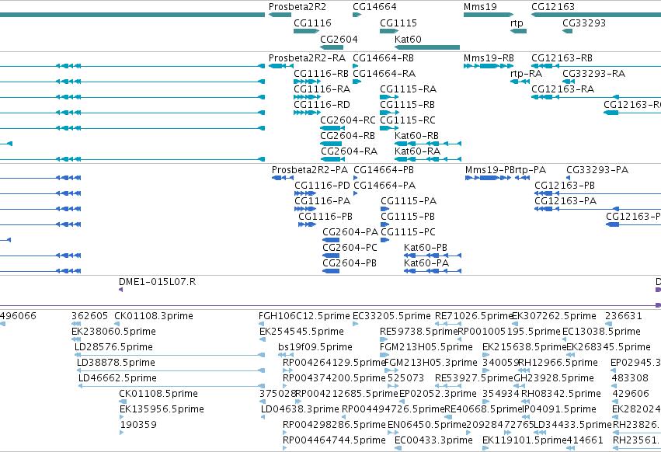
Task: Select the CG1116-PD protein label
Action: pyautogui.click(x=322, y=186)
